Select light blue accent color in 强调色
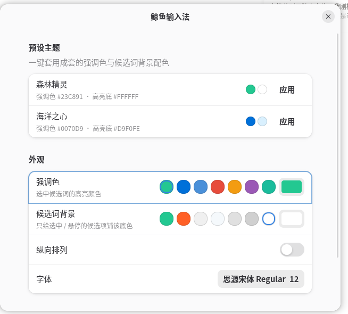Image resolution: width=348 pixels, height=314 pixels. pos(201,187)
